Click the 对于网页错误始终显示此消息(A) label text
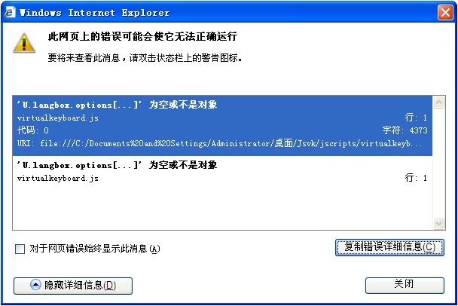The height and width of the screenshot is (306, 458). pos(95,249)
